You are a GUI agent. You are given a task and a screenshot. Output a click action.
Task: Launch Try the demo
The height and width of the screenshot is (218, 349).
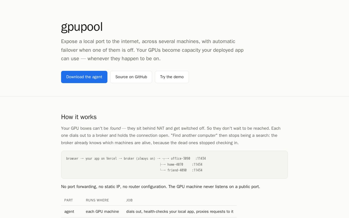click(172, 77)
